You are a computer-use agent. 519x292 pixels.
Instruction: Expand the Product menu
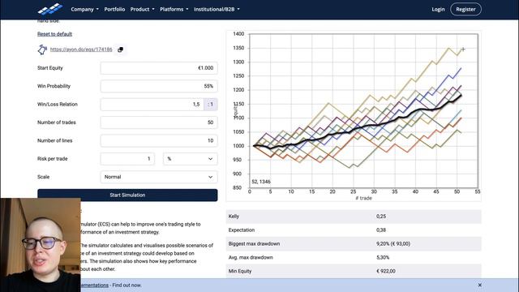pyautogui.click(x=143, y=9)
